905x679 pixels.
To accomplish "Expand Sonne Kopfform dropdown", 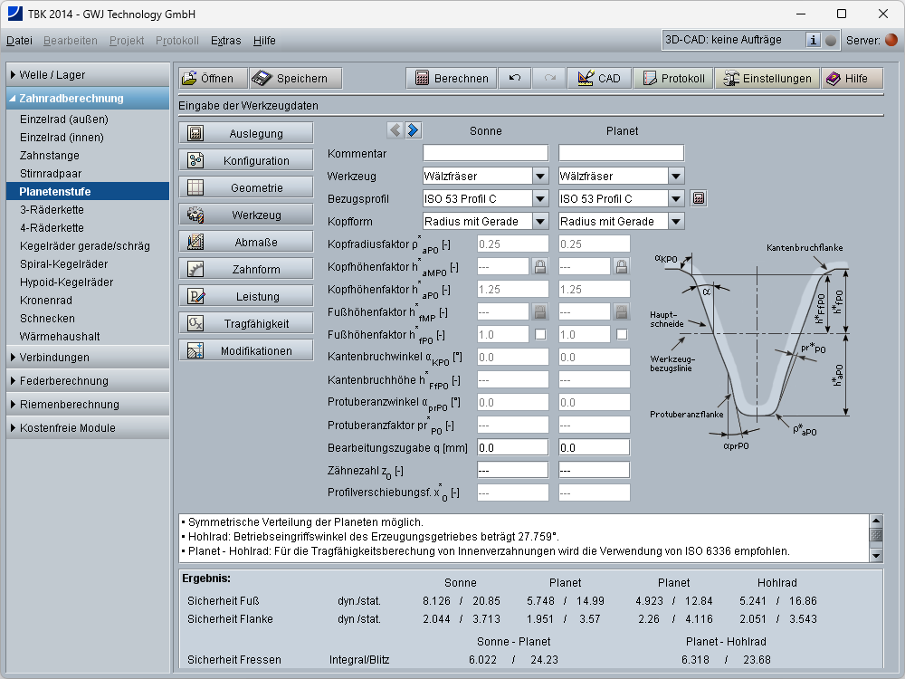I will (x=540, y=221).
